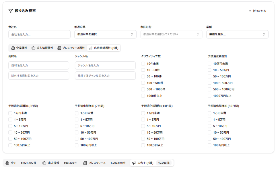This screenshot has height=172, width=278.
Task: Check 100万円以上 under 予想消化額増加 (30日間)
Action: pos(209,145)
